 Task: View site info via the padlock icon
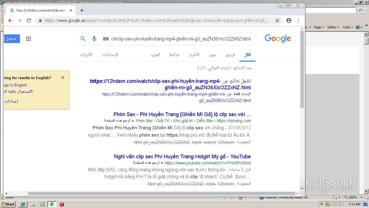(40, 21)
